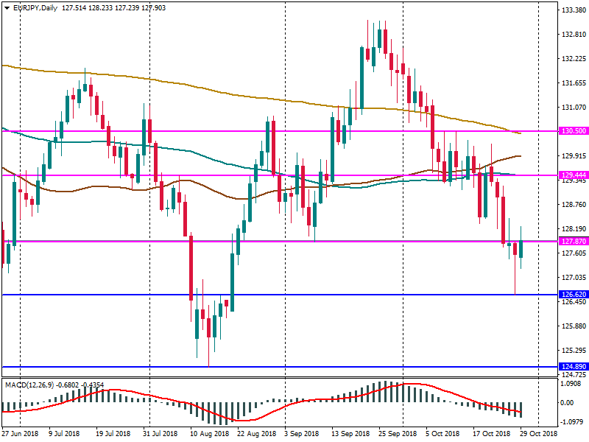Click the blue 124.890 price label
Viewport: 589px width, 442px height.
572,366
